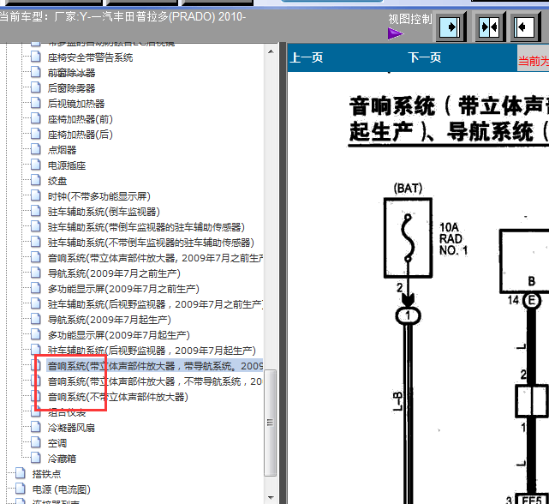Click the purple arrow under 视图控制
The image size is (549, 504).
396,33
